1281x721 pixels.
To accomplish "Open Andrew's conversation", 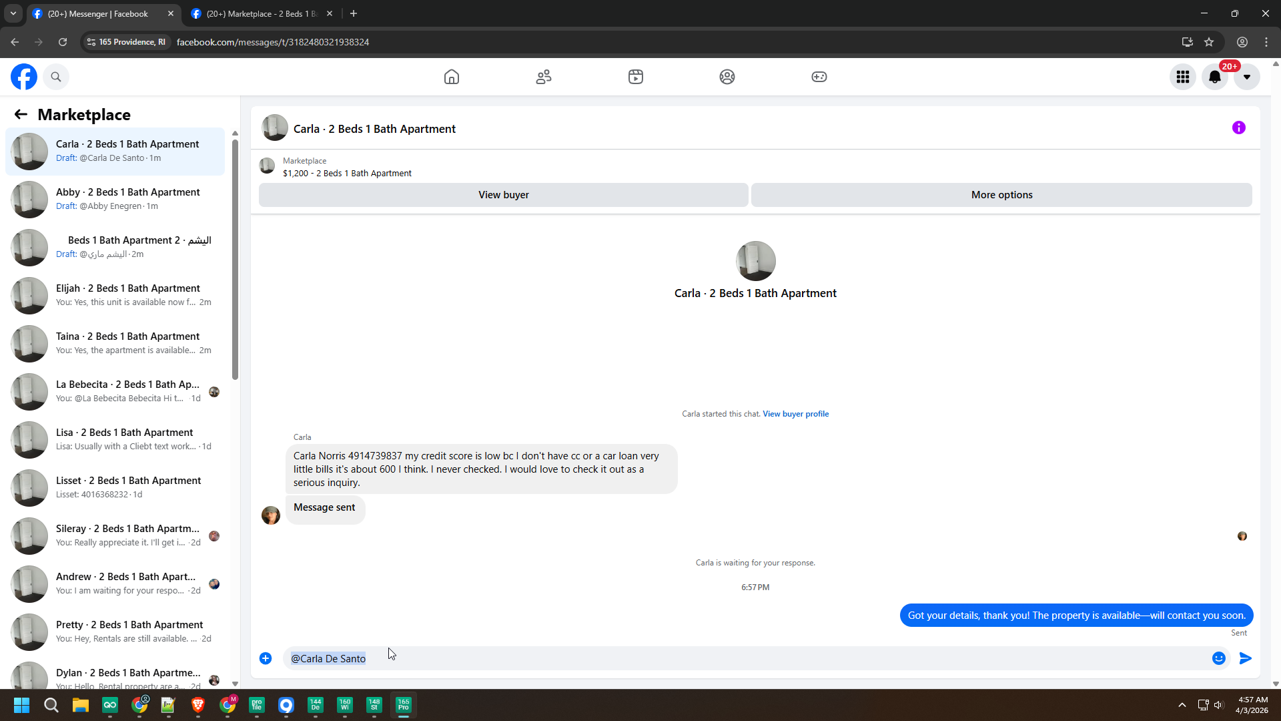I will click(x=115, y=584).
